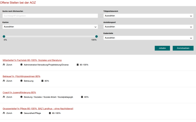Open the Kanton dropdown

[x=50, y=27]
